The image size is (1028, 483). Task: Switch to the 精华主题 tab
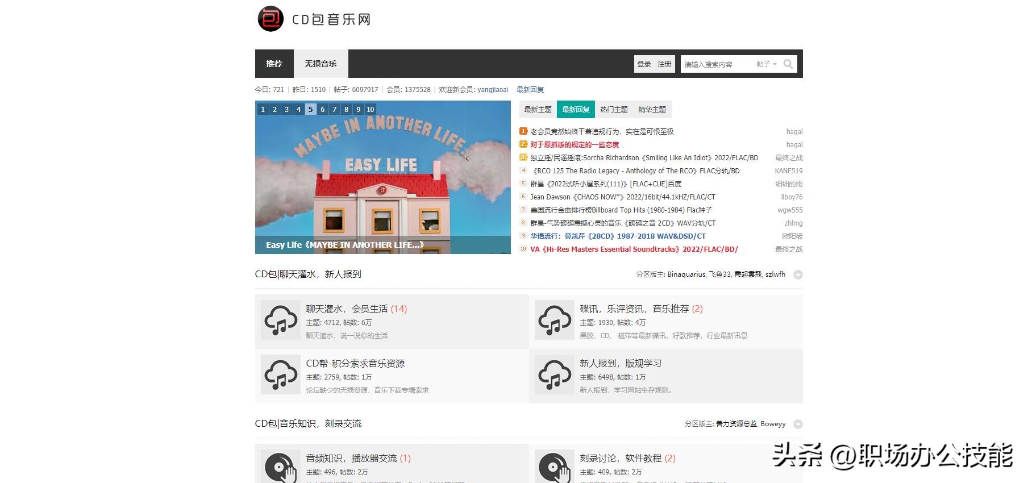(652, 110)
